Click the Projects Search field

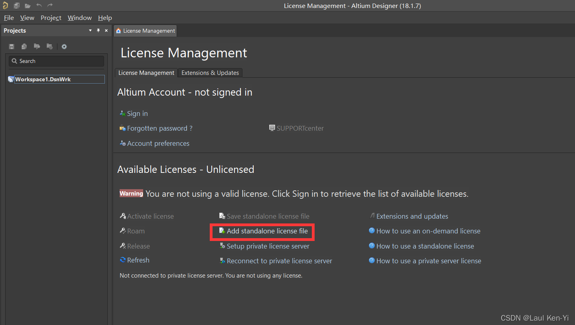tap(56, 61)
